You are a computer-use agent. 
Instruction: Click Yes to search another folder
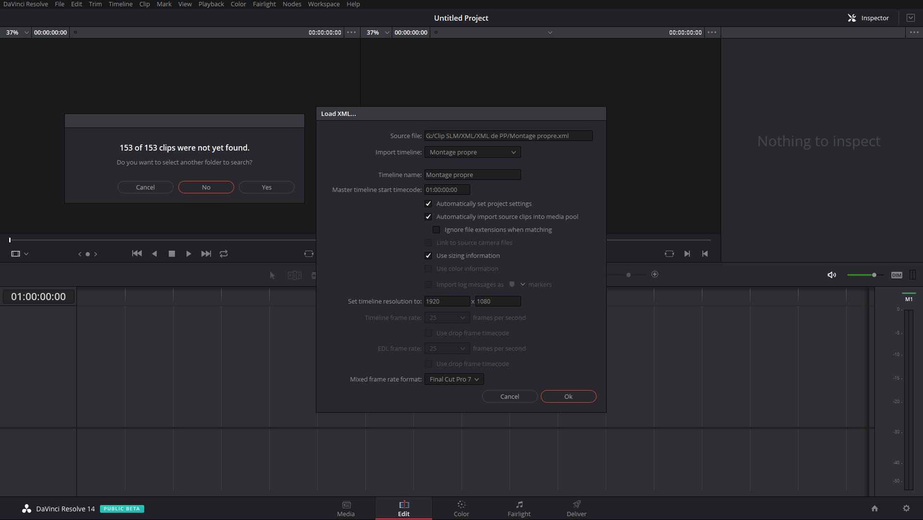pos(266,188)
